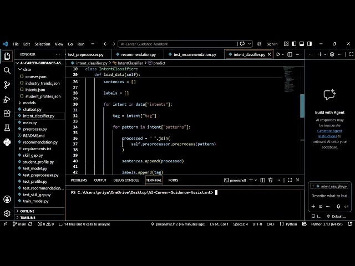Viewport: 355px width, 266px height.
Task: Checkout main branch in status bar
Action: tap(19, 224)
